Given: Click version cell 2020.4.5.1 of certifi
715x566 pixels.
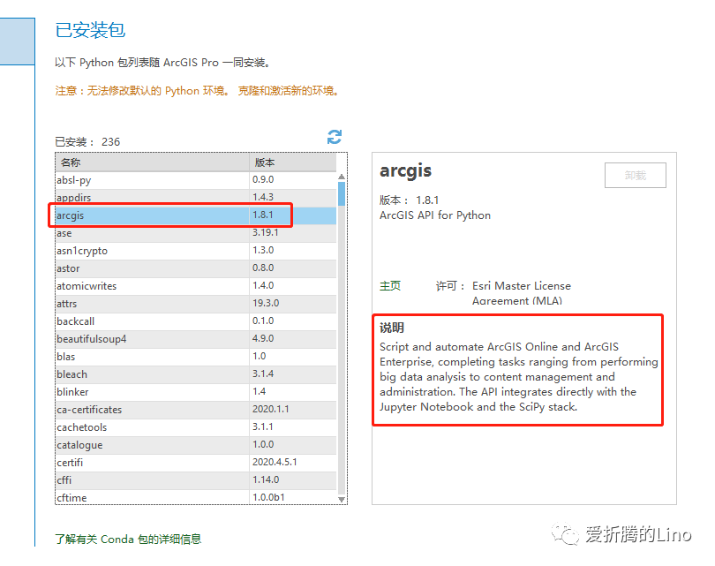Looking at the screenshot, I should click(293, 463).
